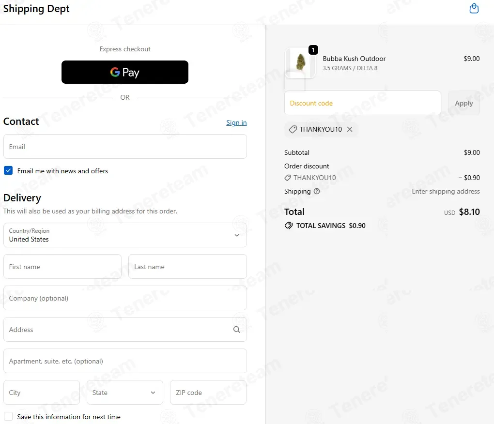Image resolution: width=494 pixels, height=424 pixels.
Task: Click the item quantity badge
Action: click(313, 50)
